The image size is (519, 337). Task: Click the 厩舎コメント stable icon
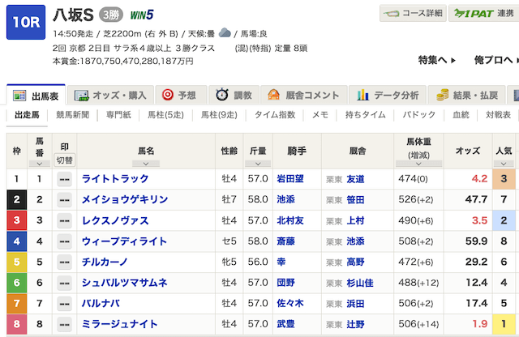tap(273, 96)
